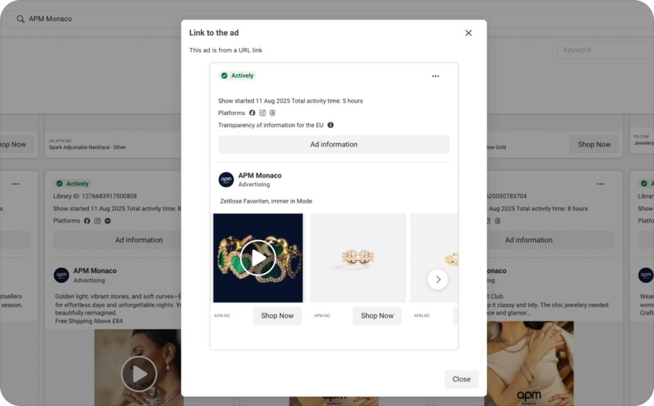Open the APM Monaco advertiser avatar in modal
Image resolution: width=654 pixels, height=406 pixels.
(x=226, y=180)
